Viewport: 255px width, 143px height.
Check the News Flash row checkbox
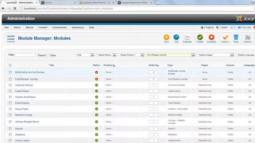10,109
